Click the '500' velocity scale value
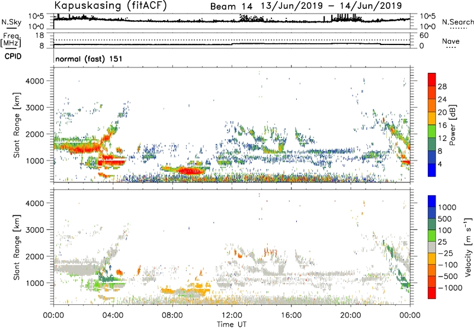474x328 pixels. [x=445, y=218]
